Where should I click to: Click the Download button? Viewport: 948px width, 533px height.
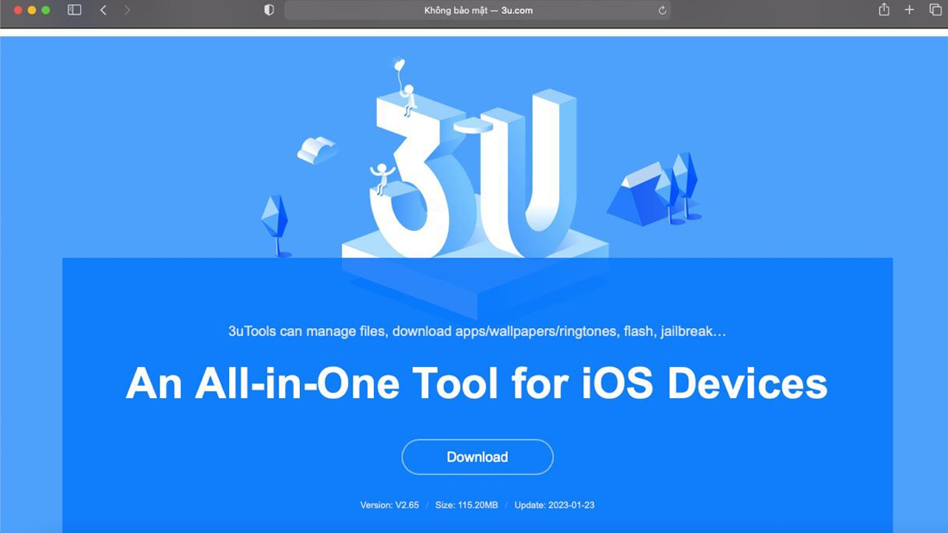pyautogui.click(x=477, y=457)
